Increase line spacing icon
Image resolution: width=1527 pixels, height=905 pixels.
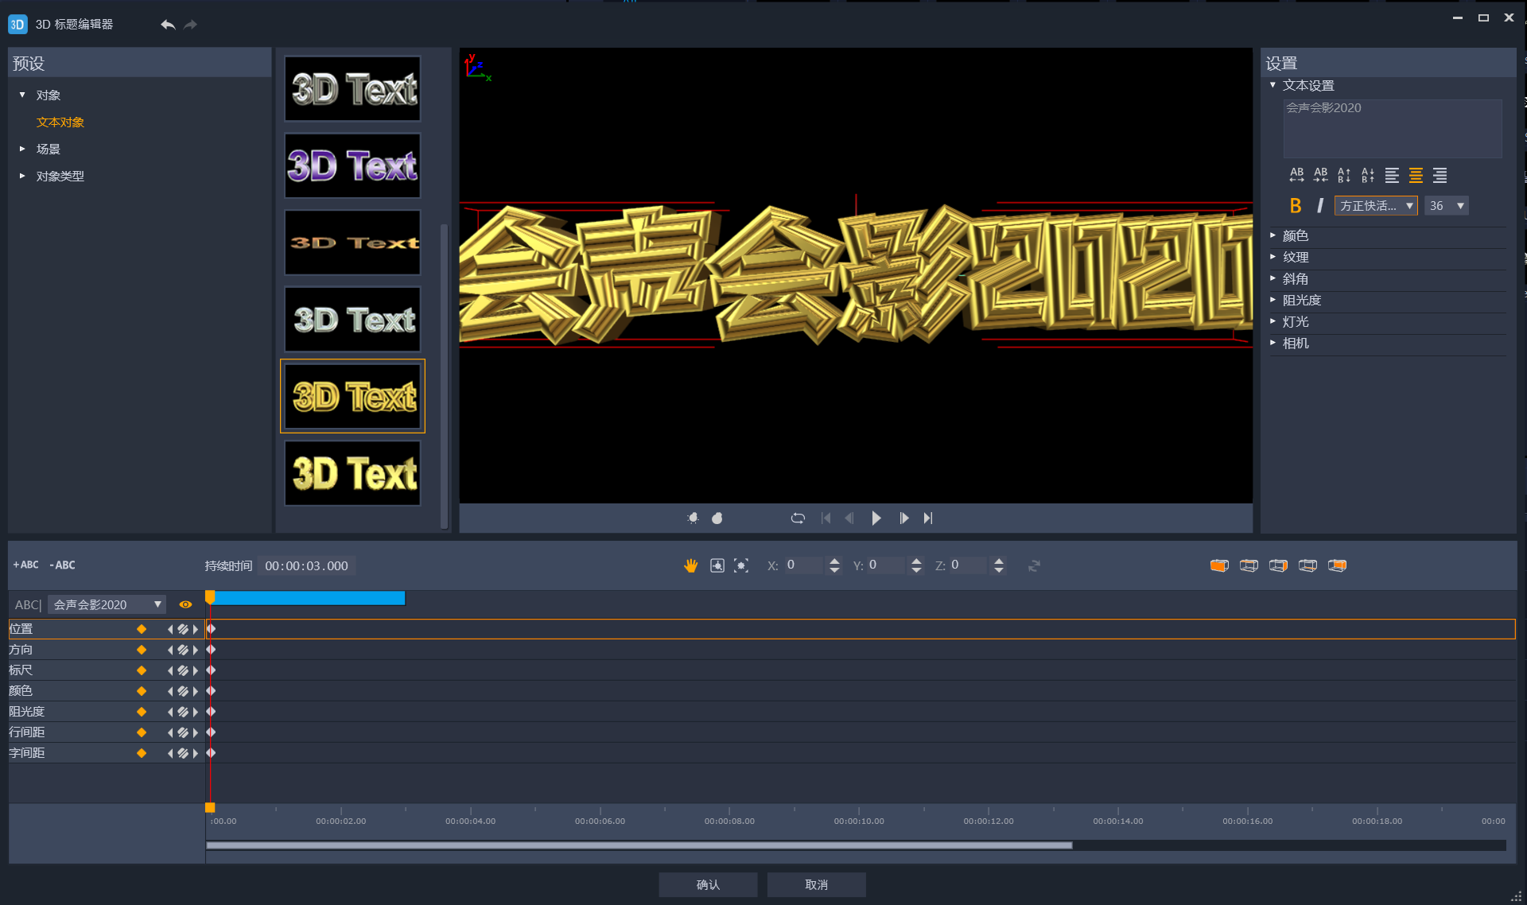(1344, 175)
